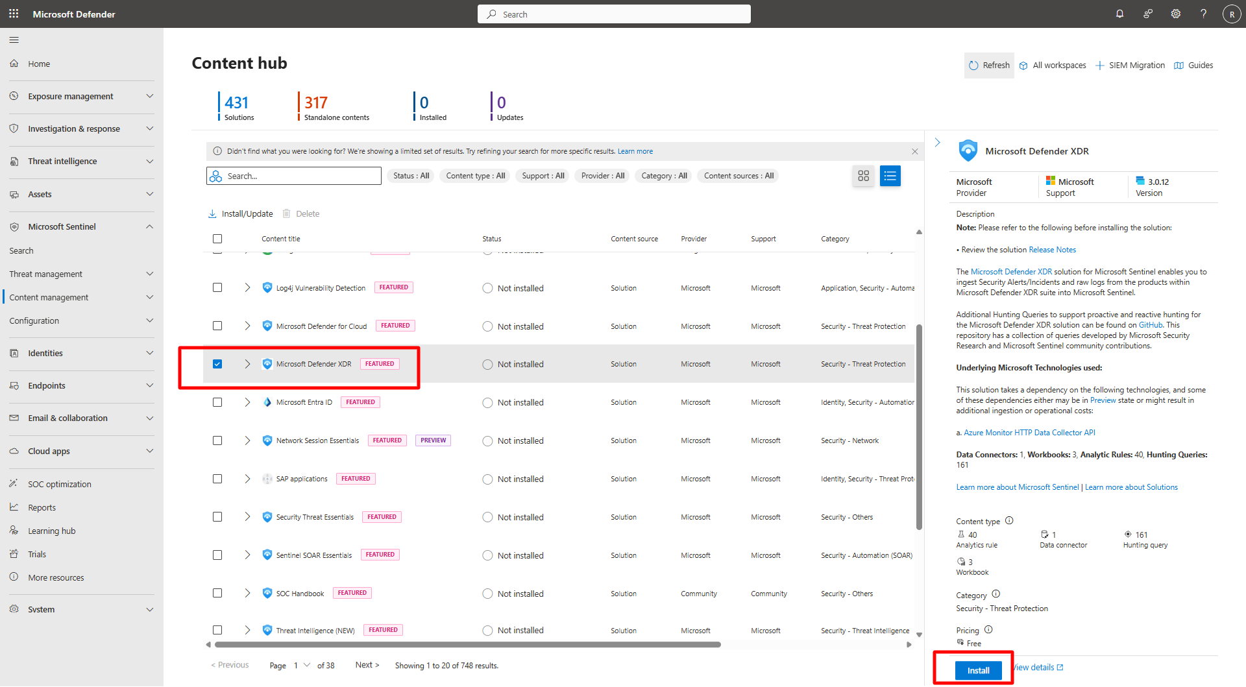This screenshot has height=687, width=1246.
Task: Uncheck the Microsoft Defender XDR row
Action: [x=217, y=364]
